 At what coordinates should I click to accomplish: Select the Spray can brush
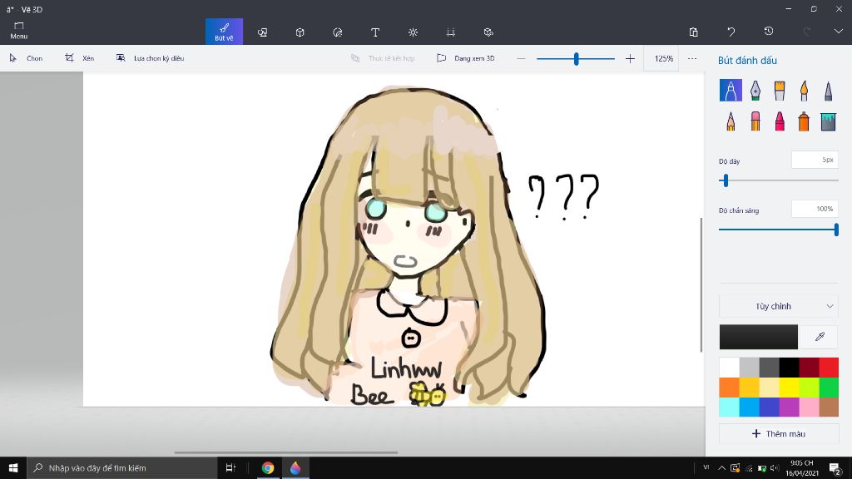point(804,121)
